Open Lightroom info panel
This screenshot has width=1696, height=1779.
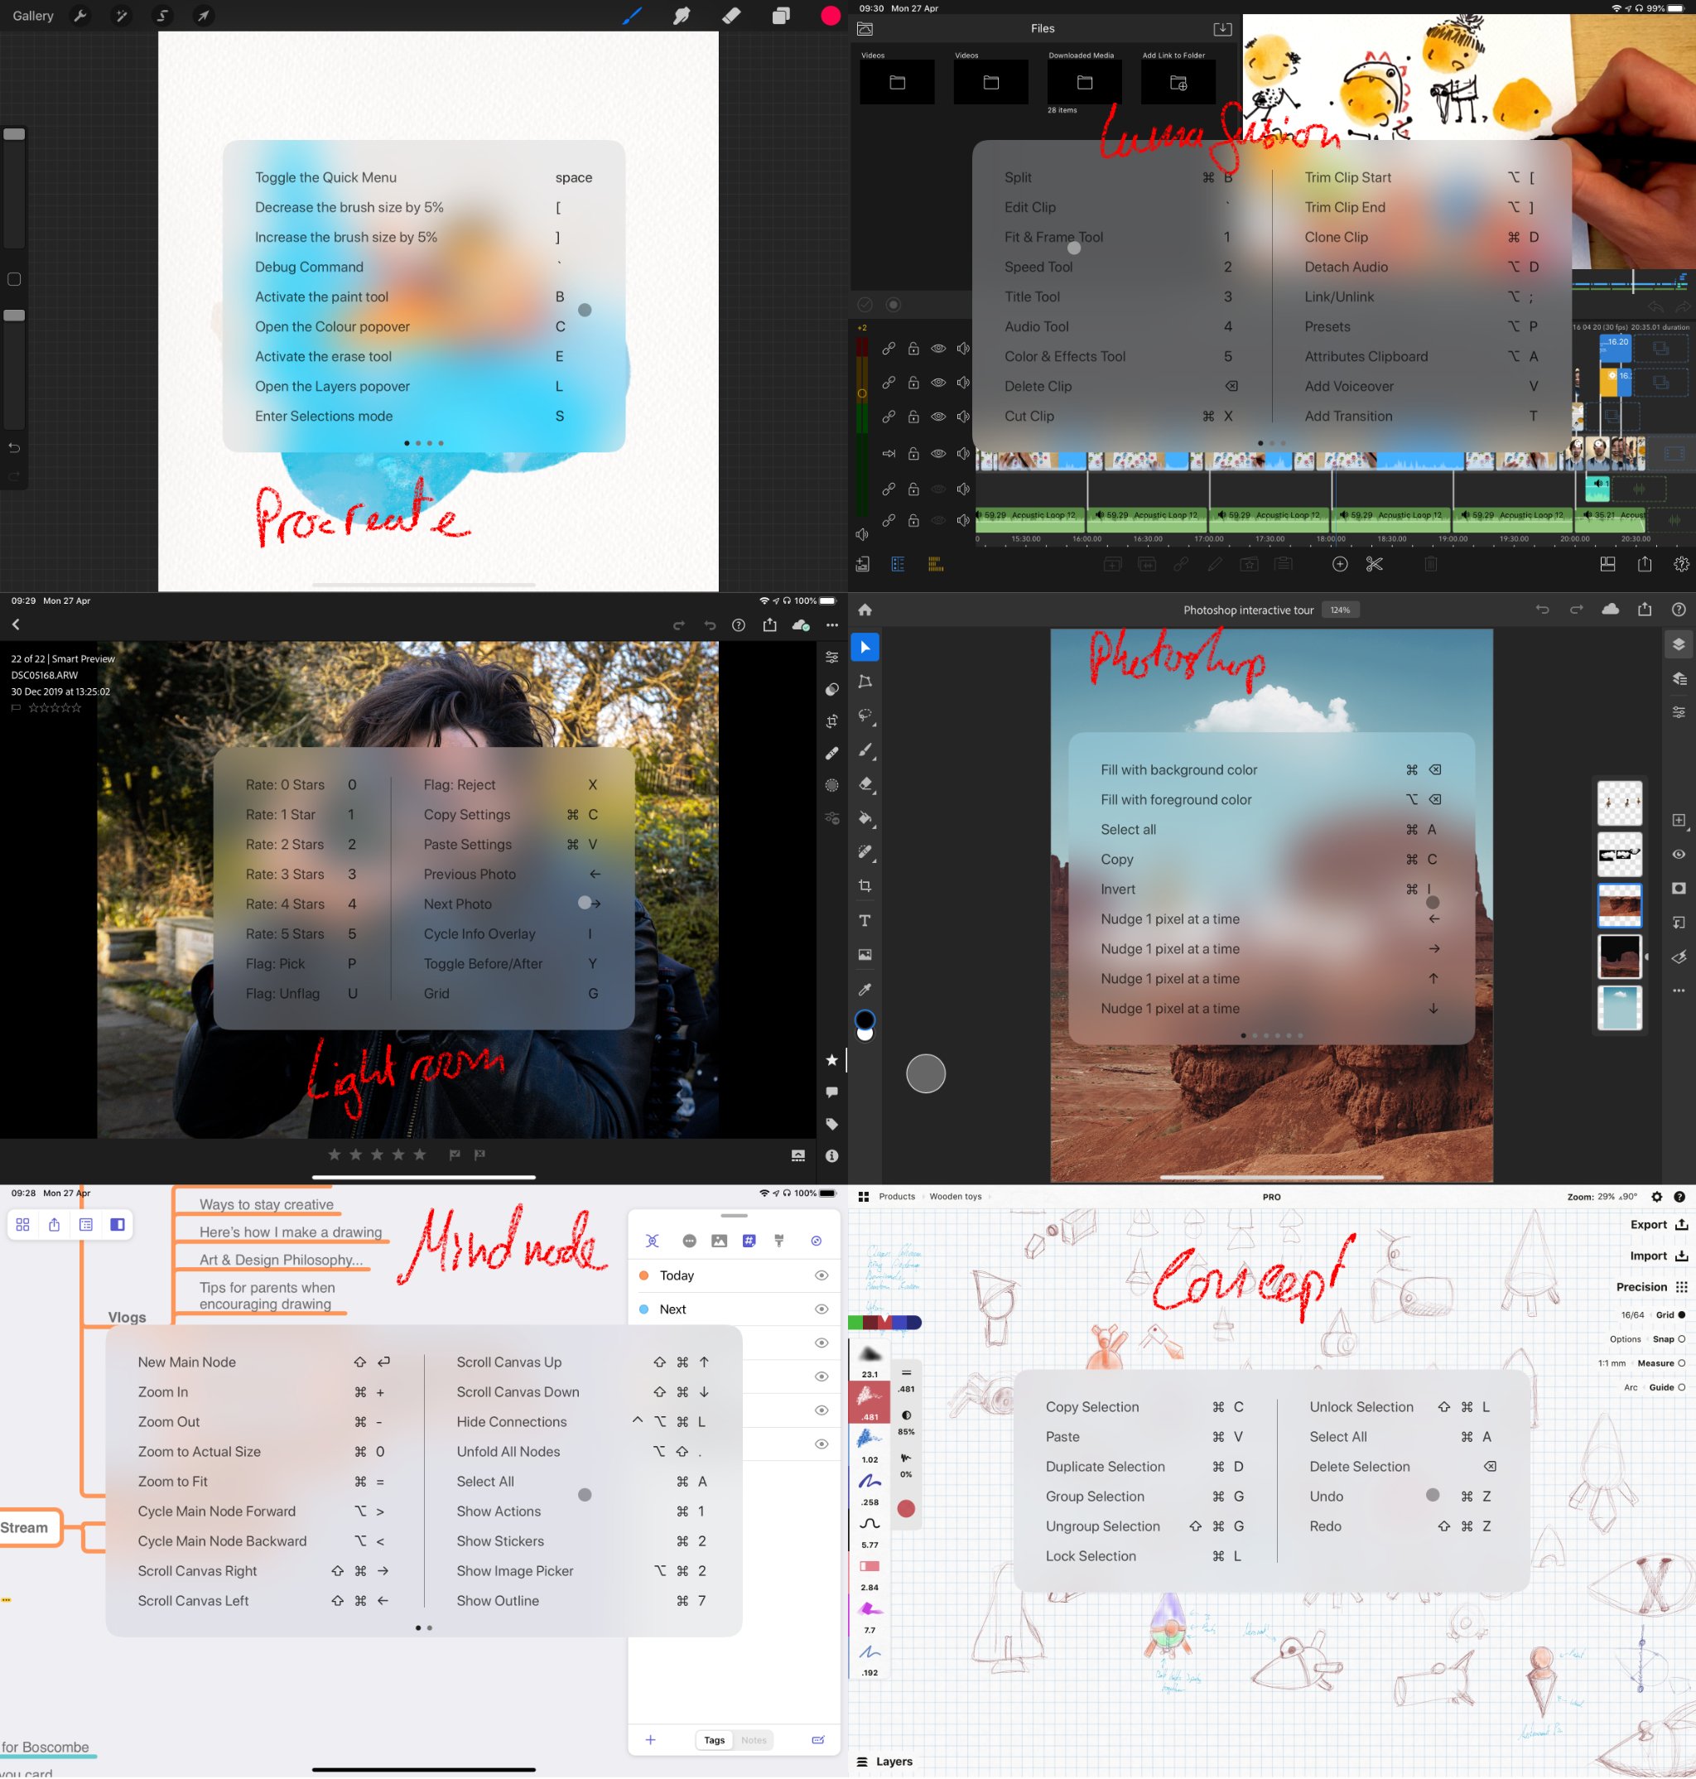[831, 1155]
